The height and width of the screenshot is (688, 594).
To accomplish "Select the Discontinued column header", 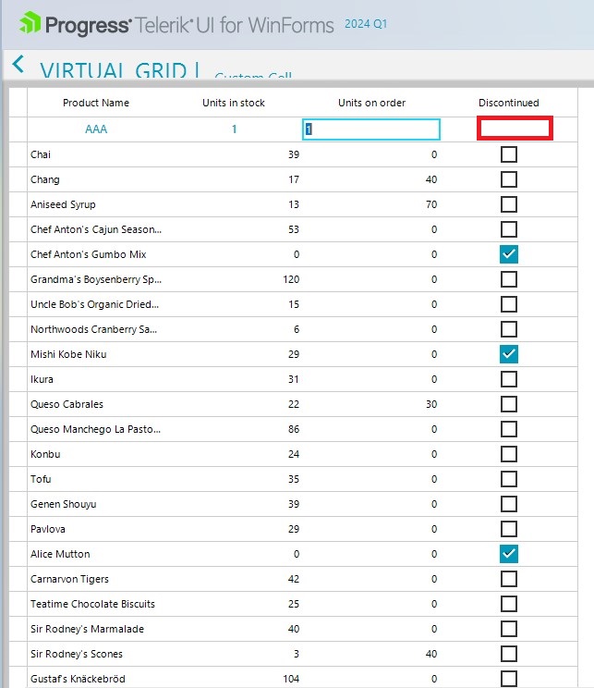I will [x=508, y=103].
